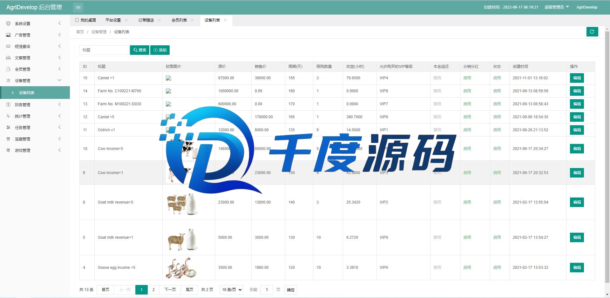Click the 会员管理 user icon
This screenshot has width=610, height=298.
click(8, 69)
